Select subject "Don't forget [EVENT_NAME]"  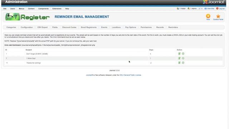coord(37,54)
